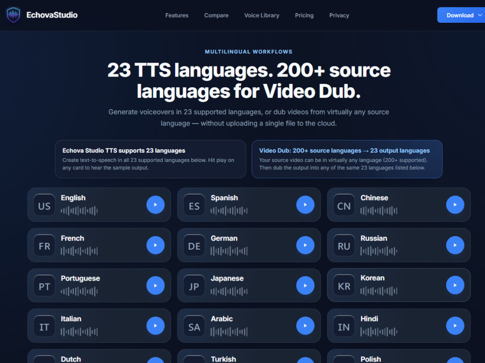This screenshot has height=363, width=485.
Task: Open the Privacy nav item
Action: tap(339, 15)
